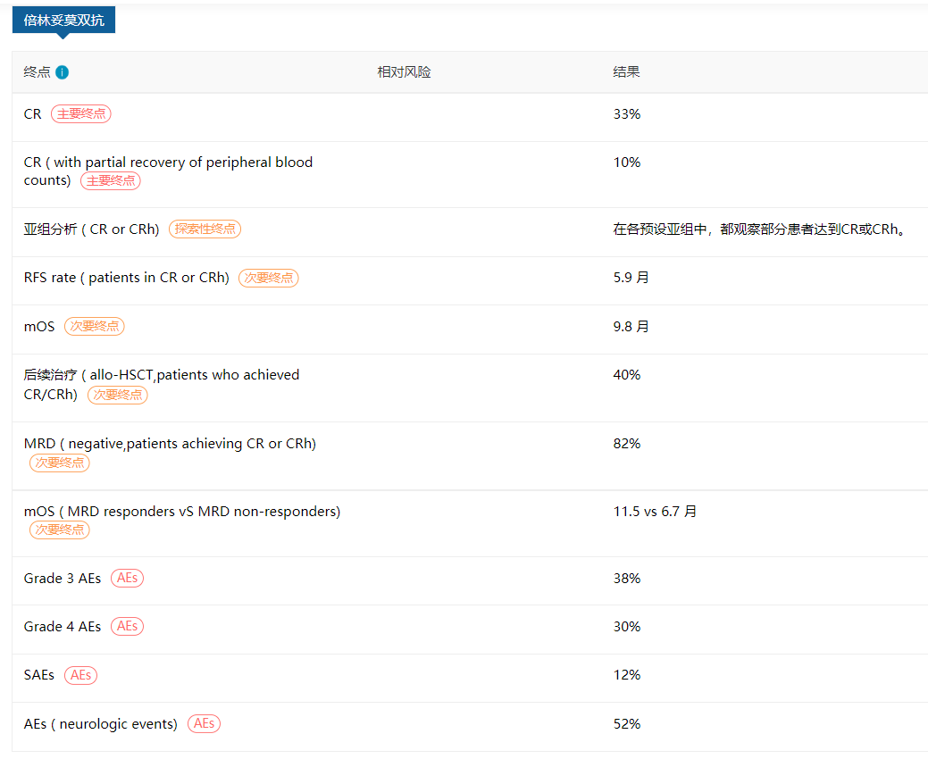Image resolution: width=928 pixels, height=759 pixels.
Task: Click the AEs tag beside Grade 3 AEs
Action: (128, 579)
